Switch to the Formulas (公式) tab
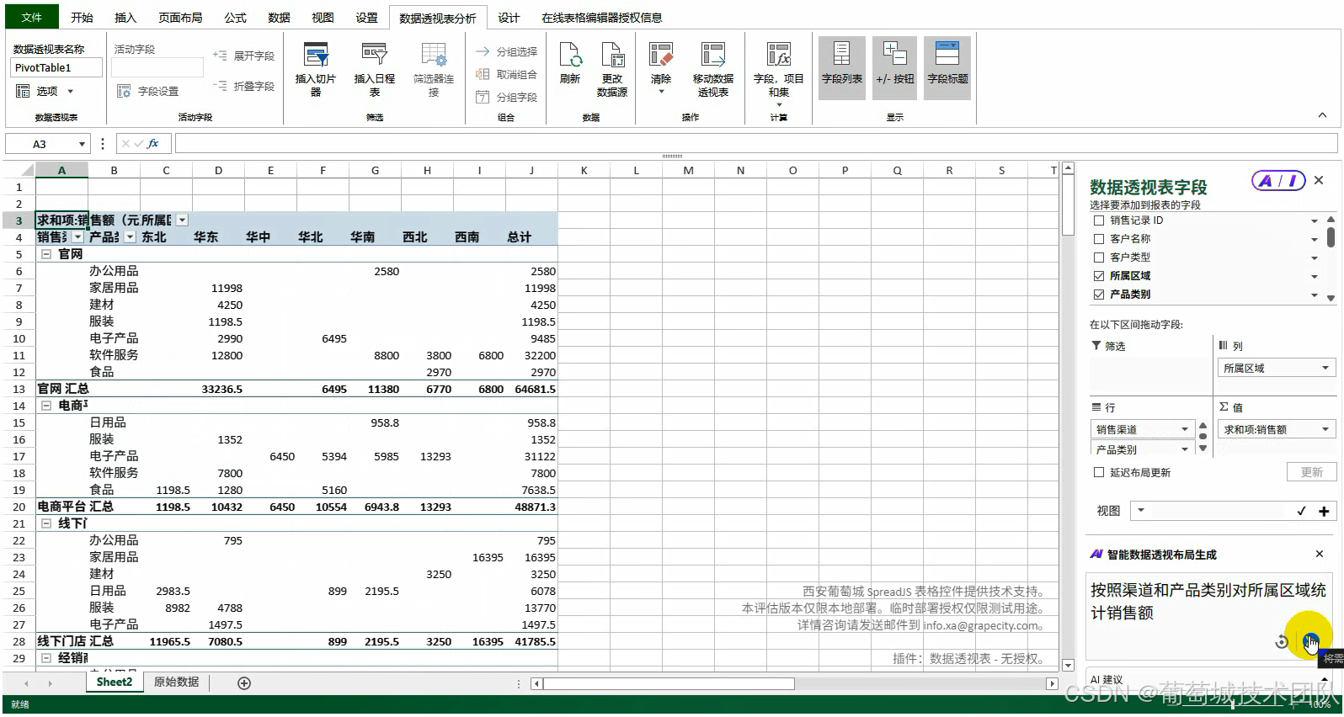 pyautogui.click(x=235, y=17)
